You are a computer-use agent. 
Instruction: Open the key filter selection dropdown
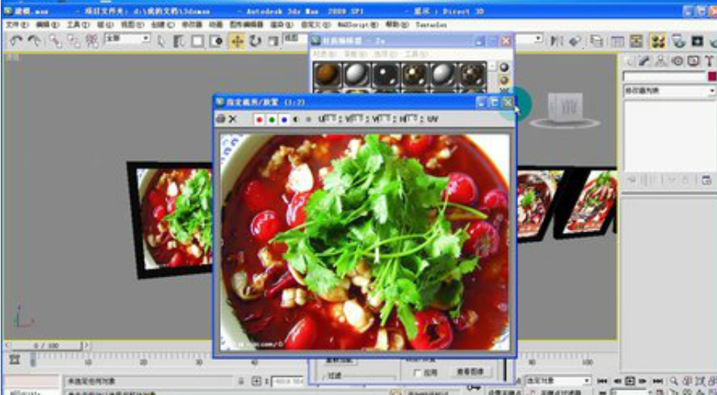click(x=557, y=381)
